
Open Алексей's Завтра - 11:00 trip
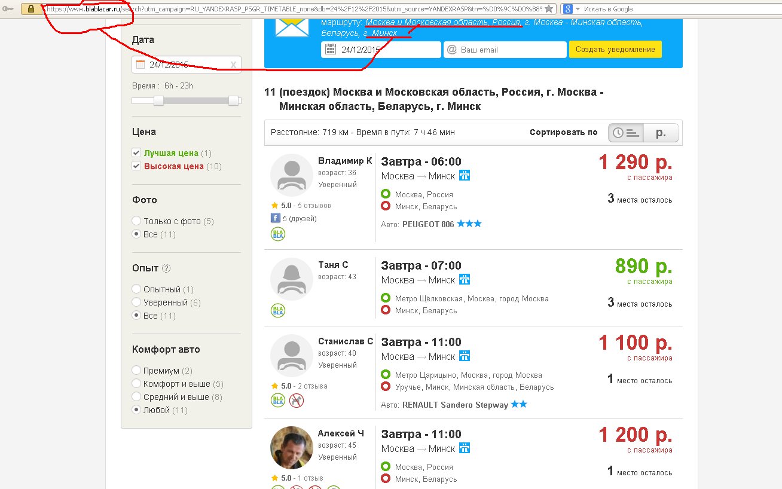[x=421, y=434]
